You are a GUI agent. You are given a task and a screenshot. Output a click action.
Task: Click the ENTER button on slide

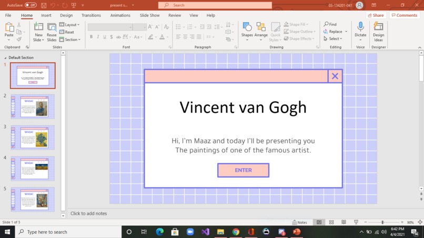pos(243,170)
